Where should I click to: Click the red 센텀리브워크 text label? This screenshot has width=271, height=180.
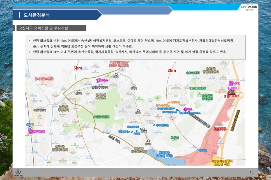click(x=232, y=96)
